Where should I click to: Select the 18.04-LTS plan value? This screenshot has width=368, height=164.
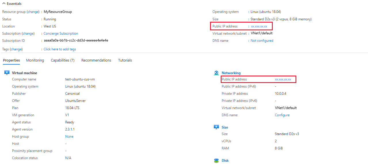point(72,108)
